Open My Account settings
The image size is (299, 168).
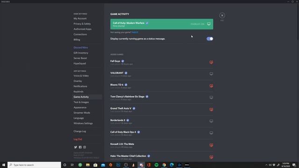pos(80,19)
